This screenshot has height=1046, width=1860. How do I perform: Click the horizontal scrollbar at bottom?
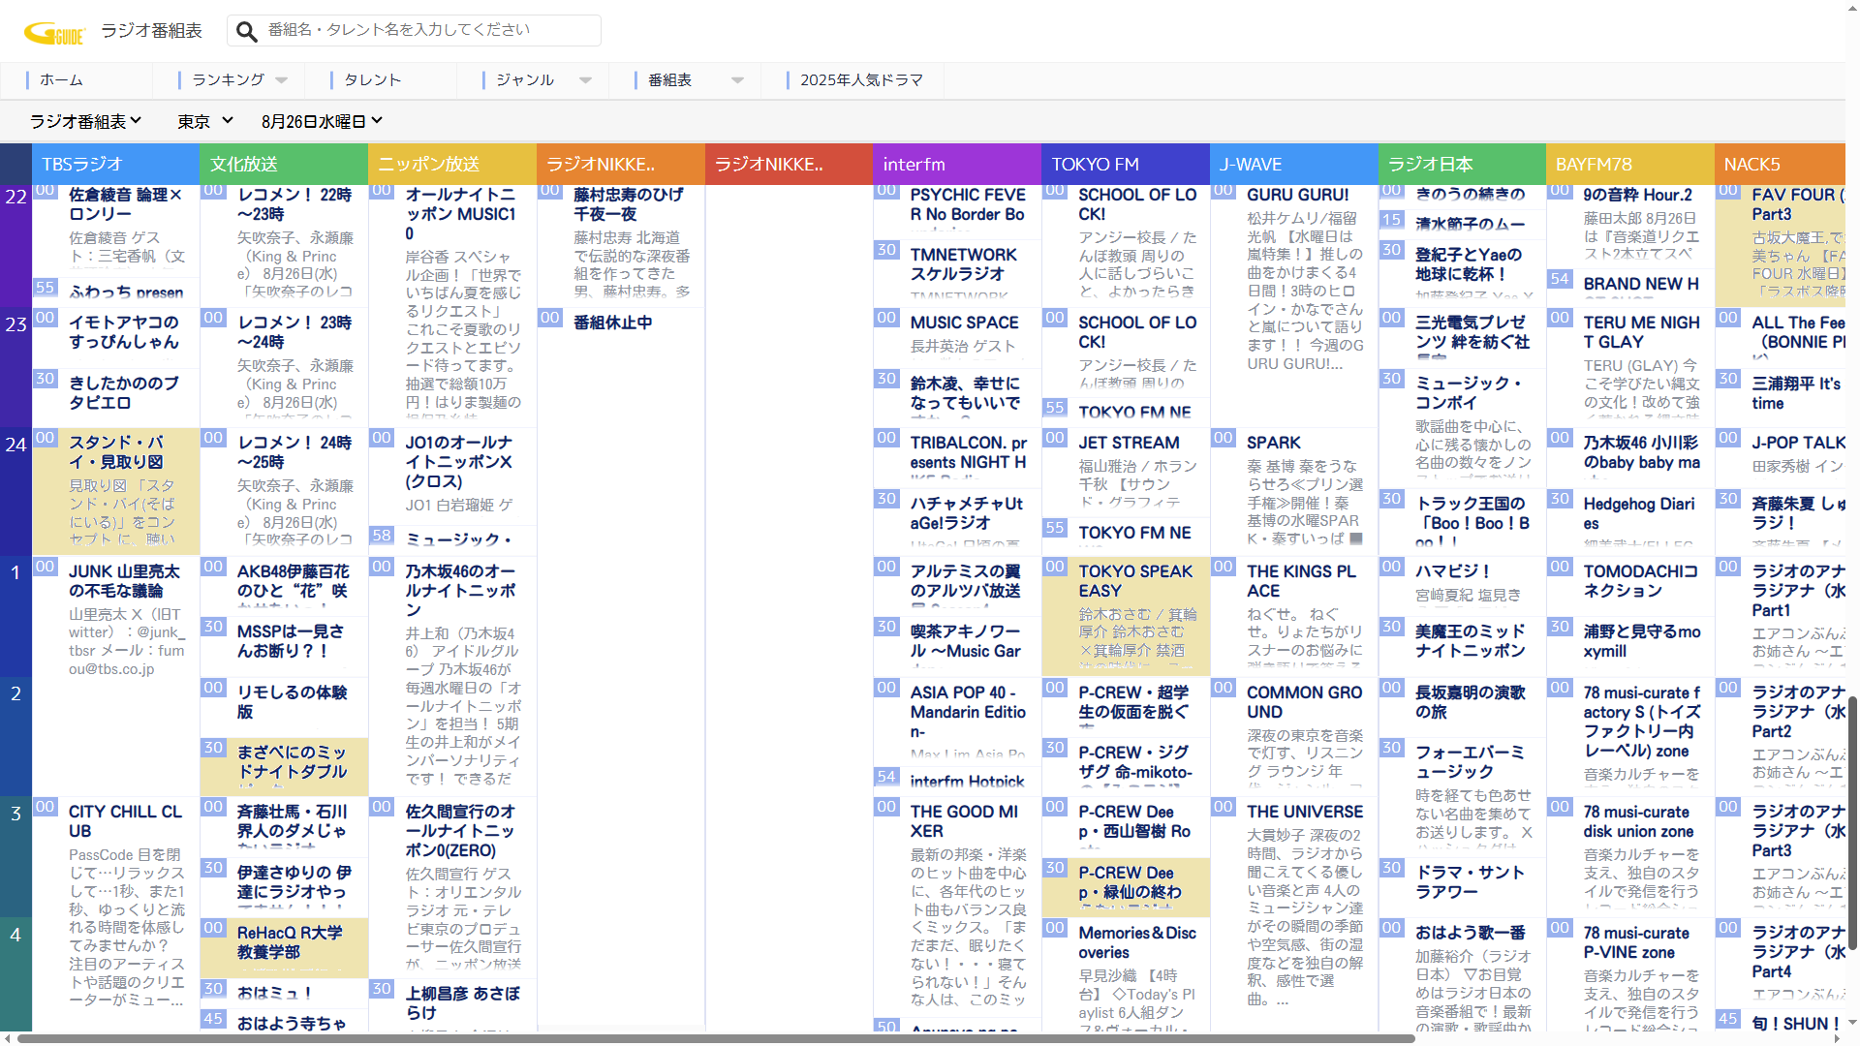[717, 1039]
